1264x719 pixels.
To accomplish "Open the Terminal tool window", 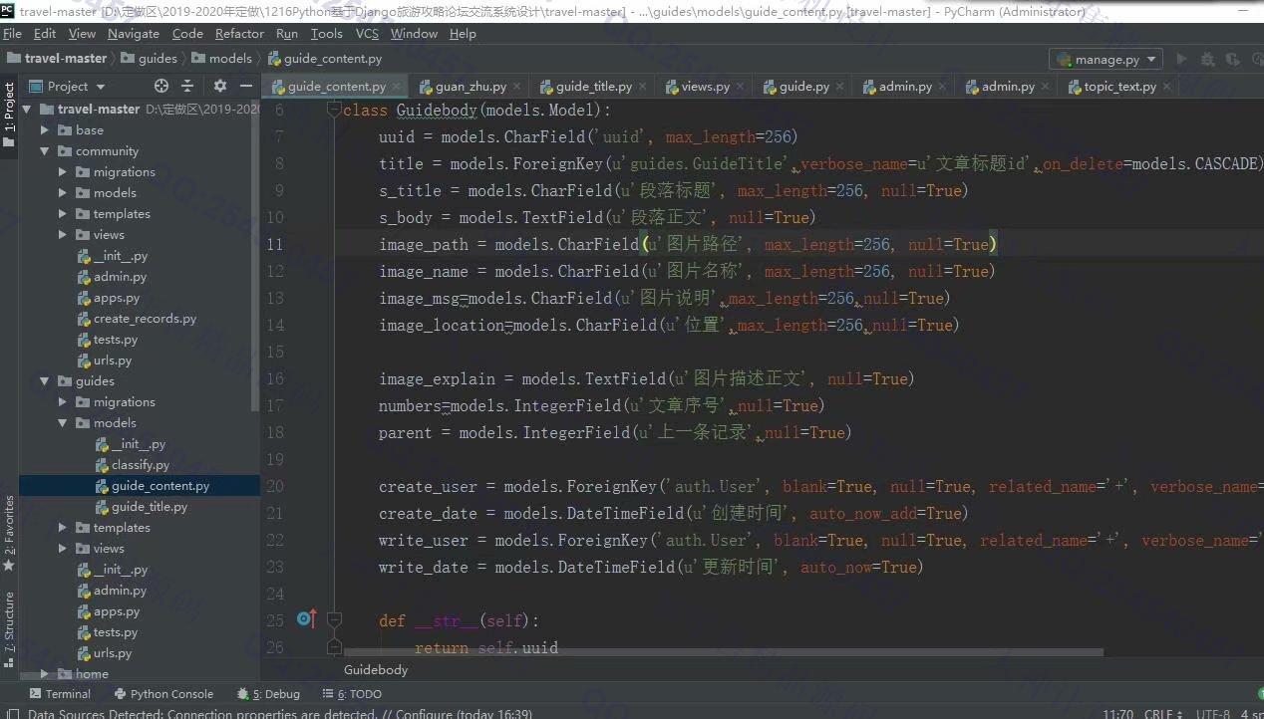I will pos(60,694).
